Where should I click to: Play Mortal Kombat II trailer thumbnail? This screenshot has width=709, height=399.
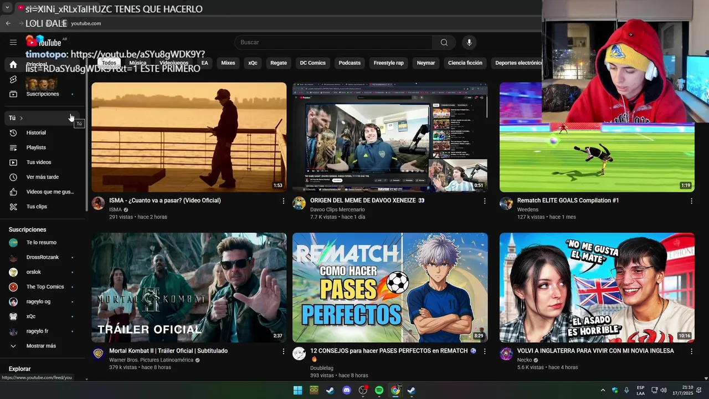coord(189,288)
